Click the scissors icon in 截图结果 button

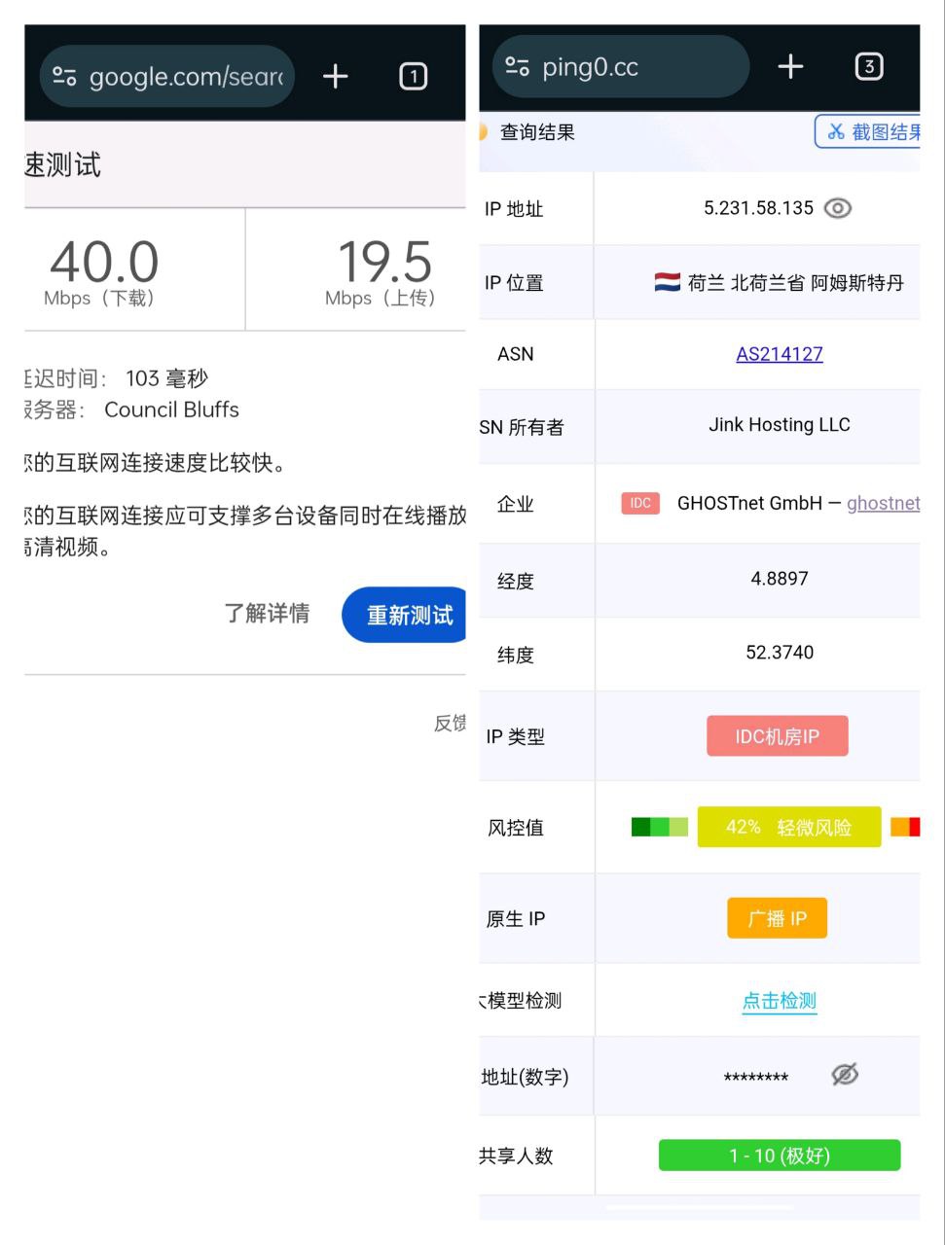836,130
